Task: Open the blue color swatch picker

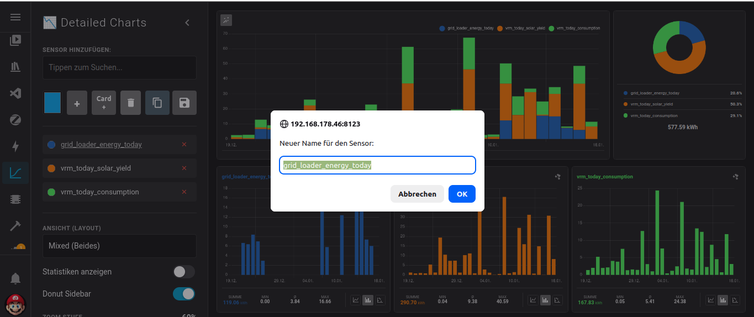Action: pos(52,103)
